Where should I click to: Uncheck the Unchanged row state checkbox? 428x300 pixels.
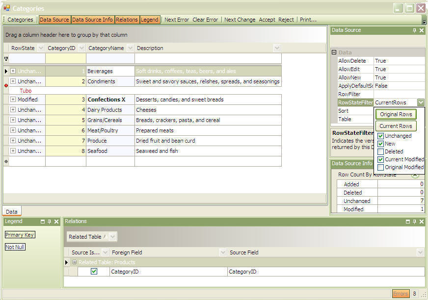380,136
